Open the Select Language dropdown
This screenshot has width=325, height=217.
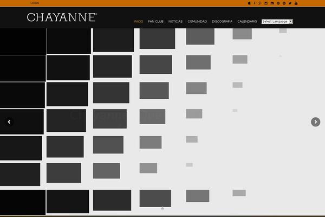pos(277,21)
